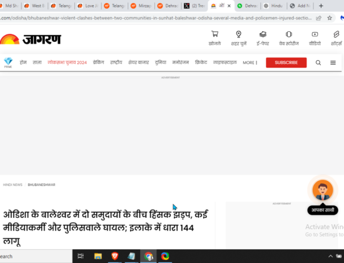Open web stories icon
The image size is (344, 263).
coord(289,34)
